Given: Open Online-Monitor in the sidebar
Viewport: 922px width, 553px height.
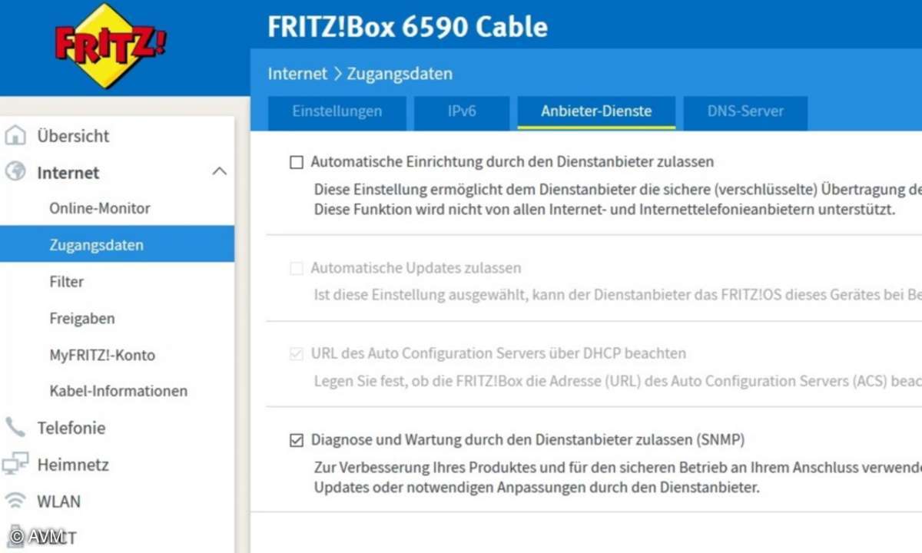Looking at the screenshot, I should pyautogui.click(x=100, y=208).
